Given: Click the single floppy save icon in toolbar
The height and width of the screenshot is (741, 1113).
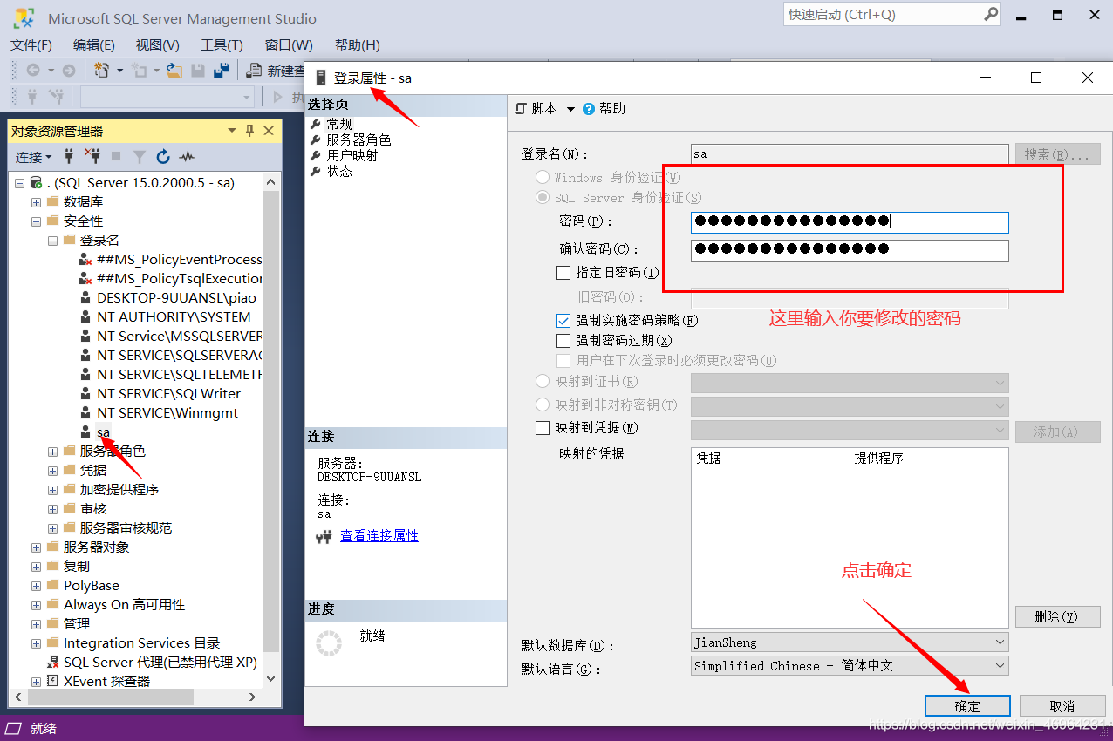Looking at the screenshot, I should [198, 71].
